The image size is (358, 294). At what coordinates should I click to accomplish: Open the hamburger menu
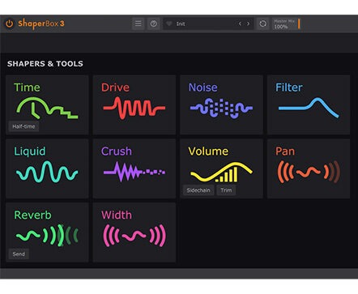click(x=139, y=23)
